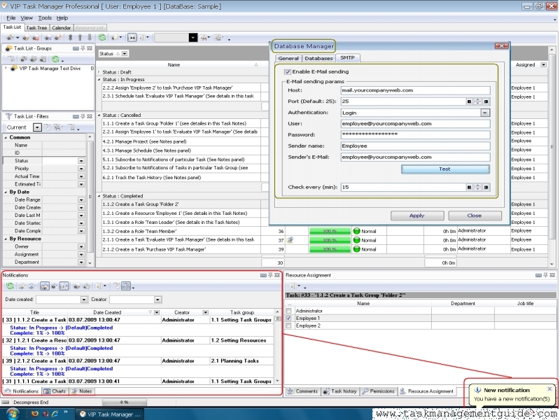Click the double vertical arrow toolbar icon

pyautogui.click(x=71, y=38)
